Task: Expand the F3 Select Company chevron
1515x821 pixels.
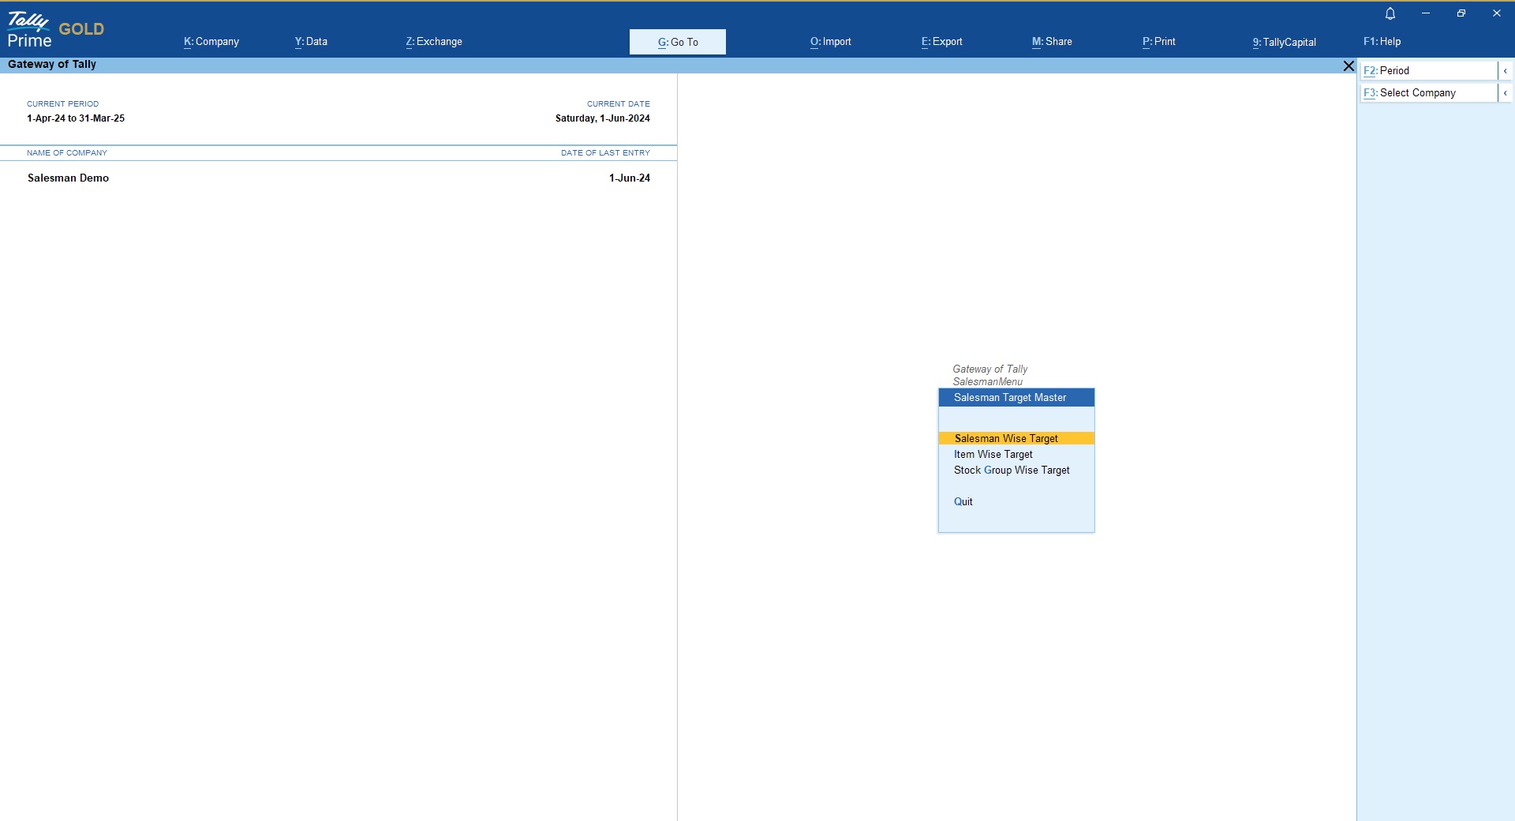Action: (1505, 93)
